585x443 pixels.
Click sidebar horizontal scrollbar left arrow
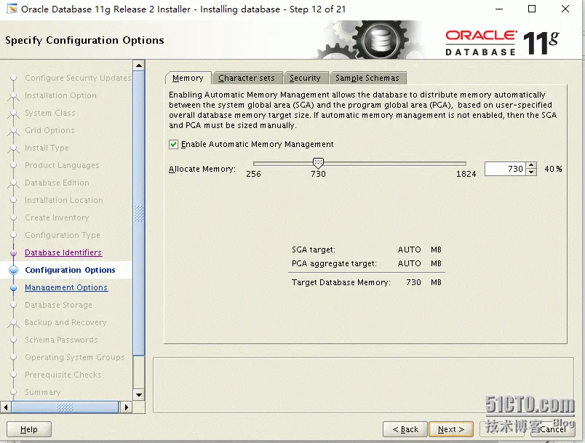point(6,407)
